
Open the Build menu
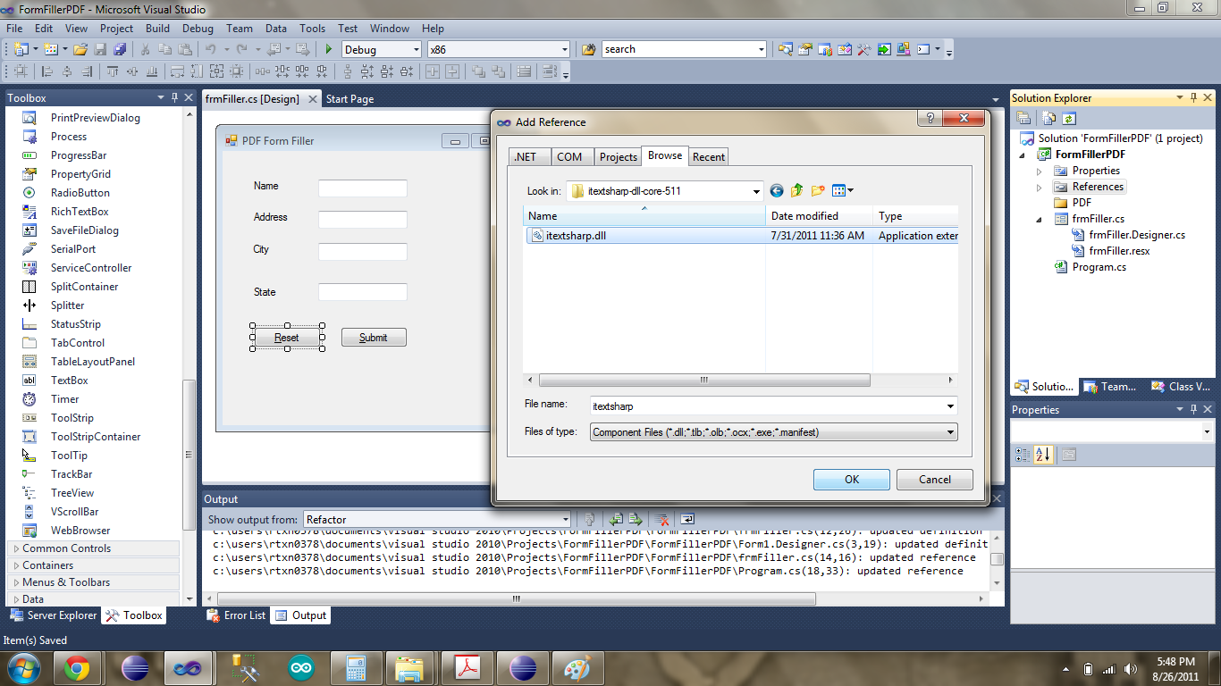click(x=157, y=28)
